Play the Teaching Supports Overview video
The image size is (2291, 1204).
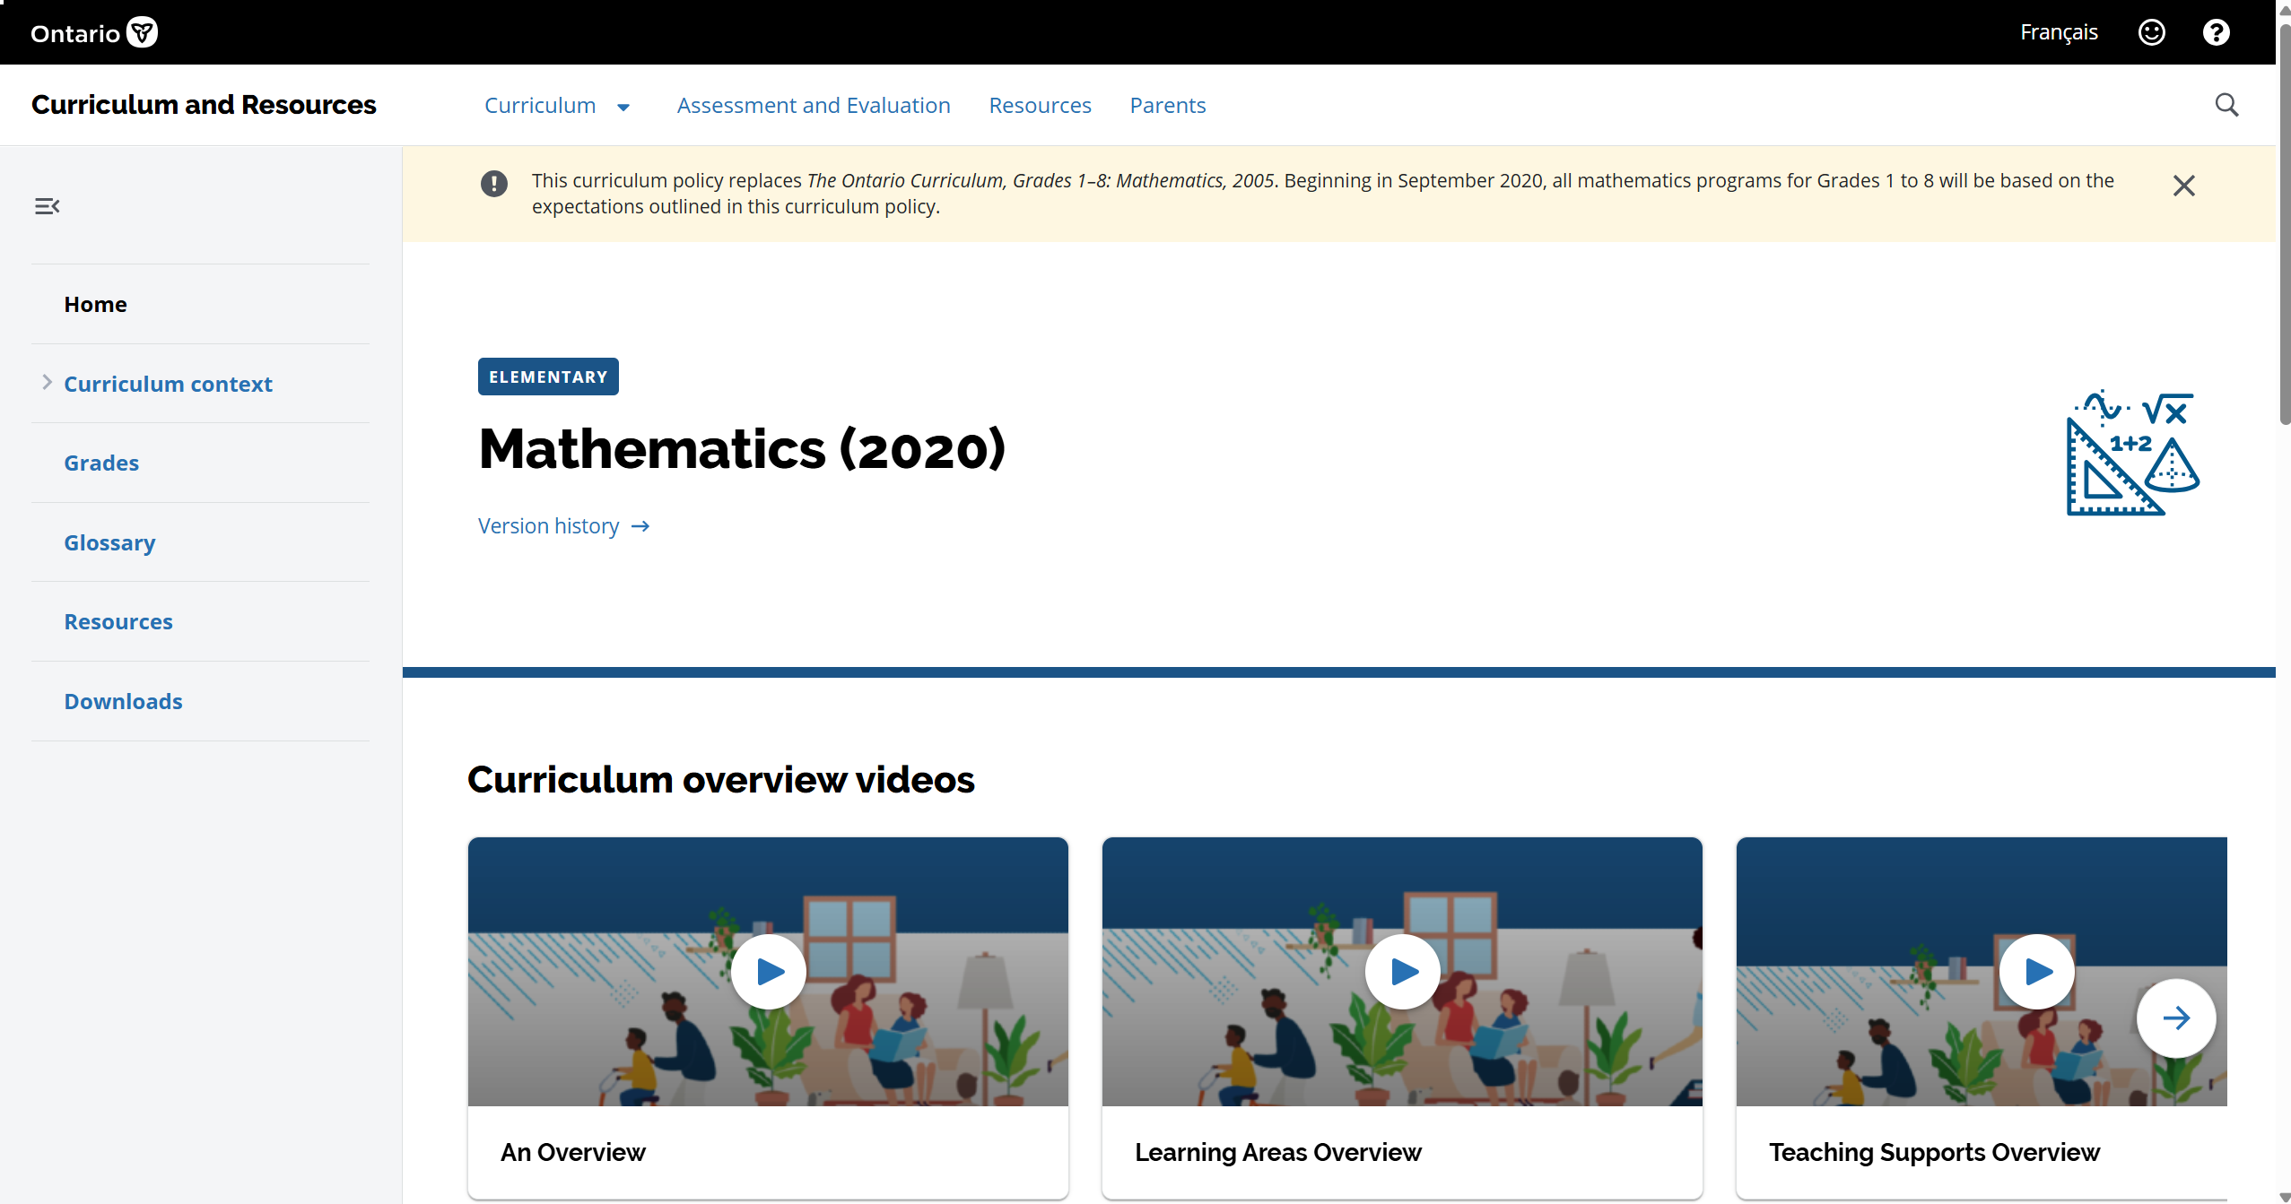click(x=2036, y=972)
